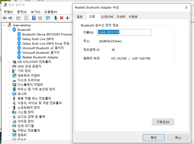Viewport: 194px width, 144px height.
Task: Scan for hardware changes monitor icon
Action: [48, 18]
